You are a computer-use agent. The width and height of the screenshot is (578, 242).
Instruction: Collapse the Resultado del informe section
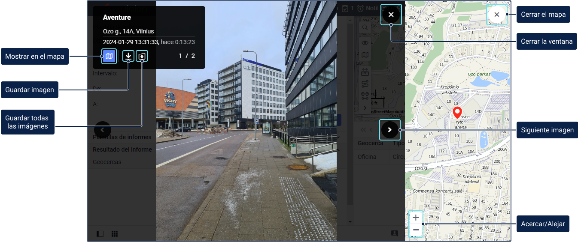click(x=339, y=150)
